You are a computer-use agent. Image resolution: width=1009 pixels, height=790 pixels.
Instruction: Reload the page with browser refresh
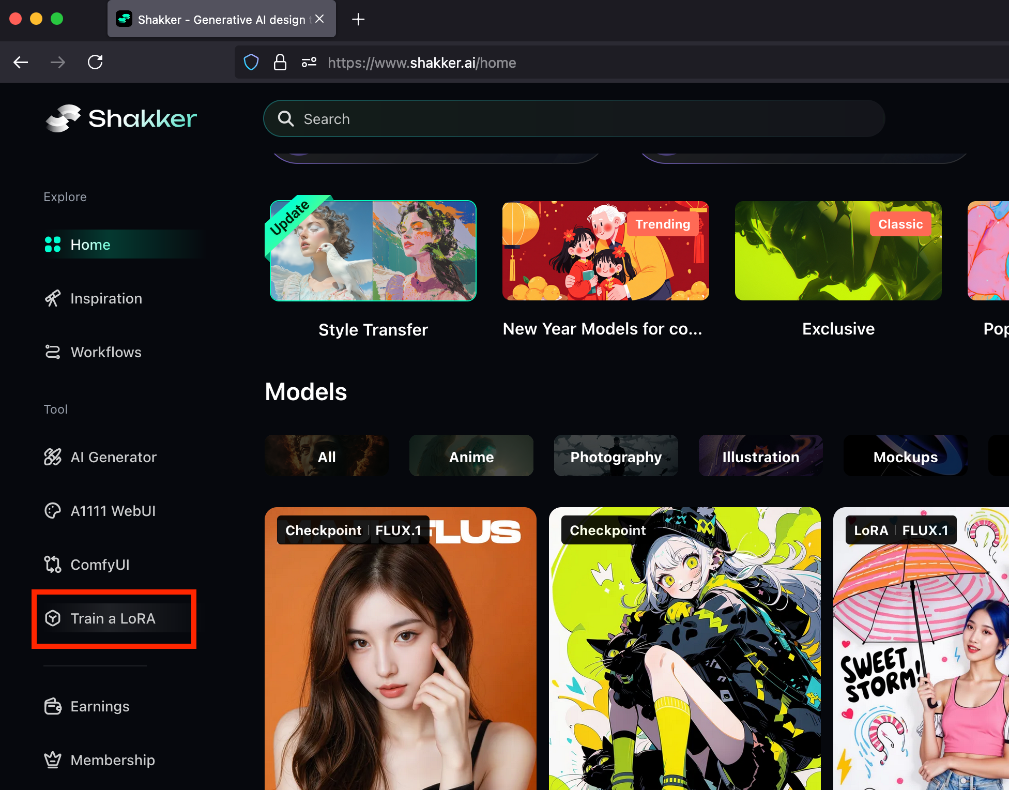(x=95, y=63)
